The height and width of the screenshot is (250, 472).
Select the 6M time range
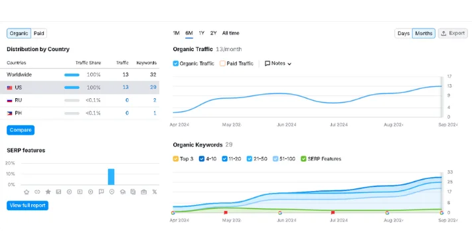[x=189, y=33]
